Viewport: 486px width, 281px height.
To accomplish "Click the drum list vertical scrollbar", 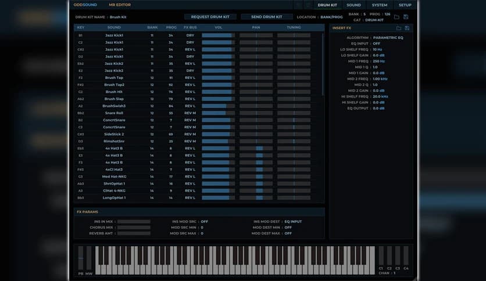I will point(323,64).
